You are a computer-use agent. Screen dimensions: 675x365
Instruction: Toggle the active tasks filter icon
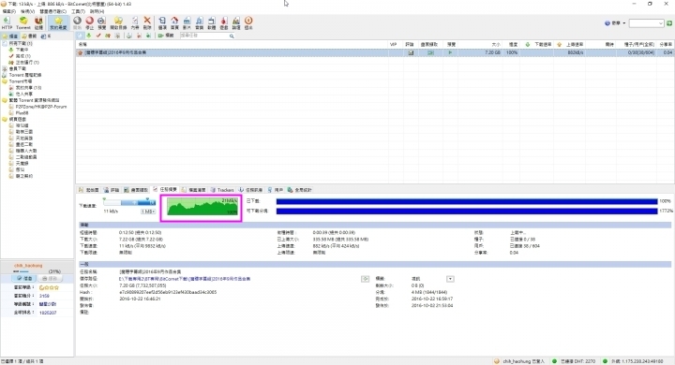pyautogui.click(x=108, y=36)
